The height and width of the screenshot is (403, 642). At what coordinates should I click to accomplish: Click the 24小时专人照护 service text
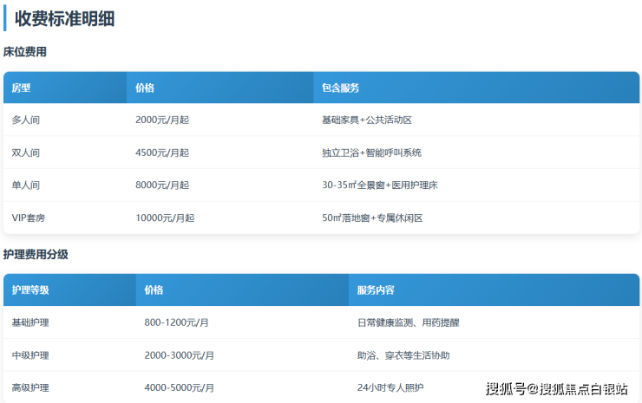pyautogui.click(x=391, y=387)
